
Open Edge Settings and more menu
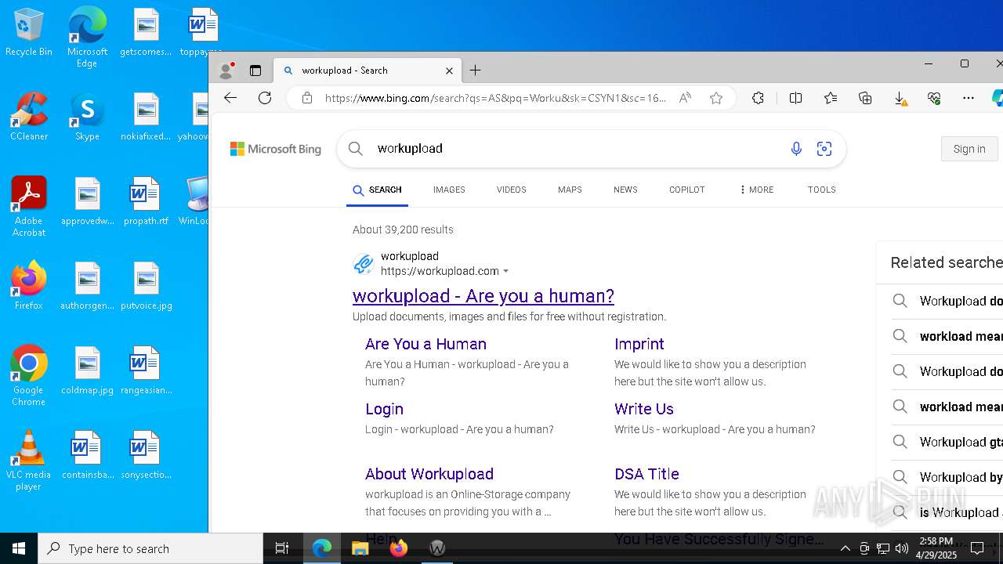(x=969, y=98)
